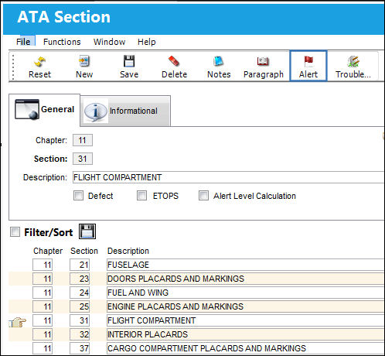Click chapter cell 11 in FUSELAGE row

[x=43, y=265]
